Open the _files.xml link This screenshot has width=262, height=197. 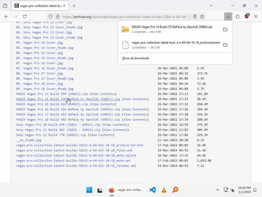(74, 150)
